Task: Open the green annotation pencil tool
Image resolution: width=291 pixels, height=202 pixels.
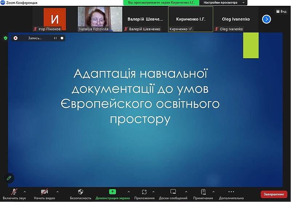Action: tap(9, 178)
